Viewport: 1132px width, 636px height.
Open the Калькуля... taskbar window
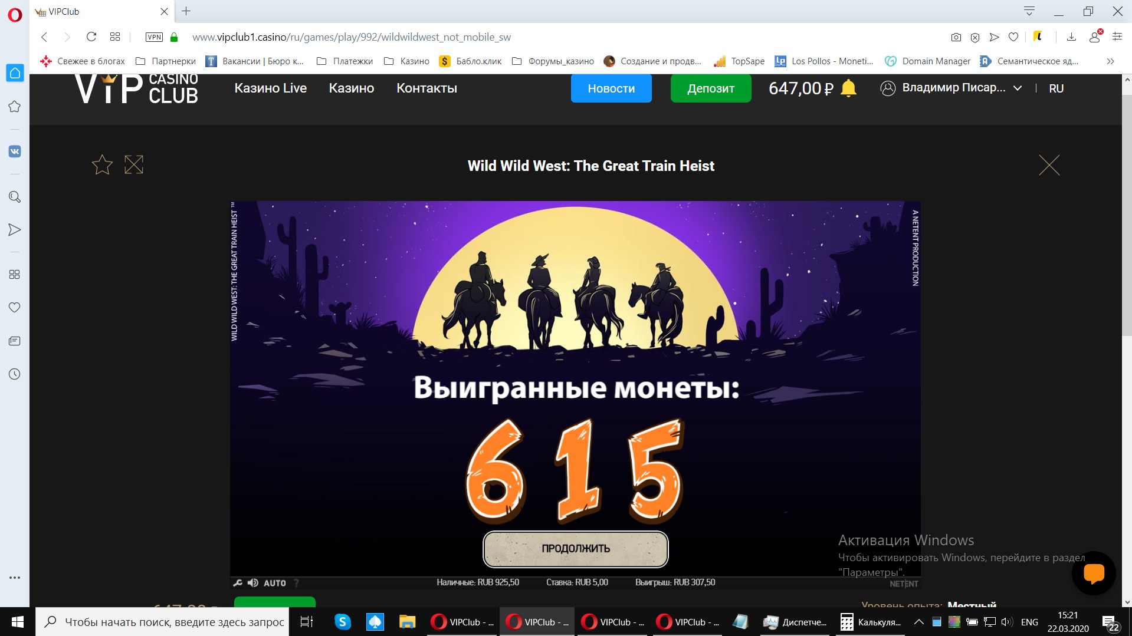point(871,622)
